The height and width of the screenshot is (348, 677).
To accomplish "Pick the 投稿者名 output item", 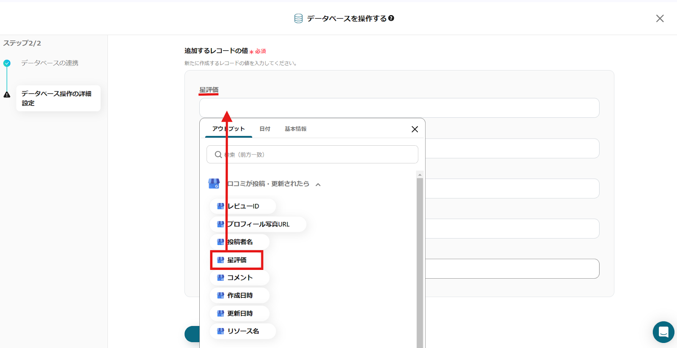I will (239, 242).
